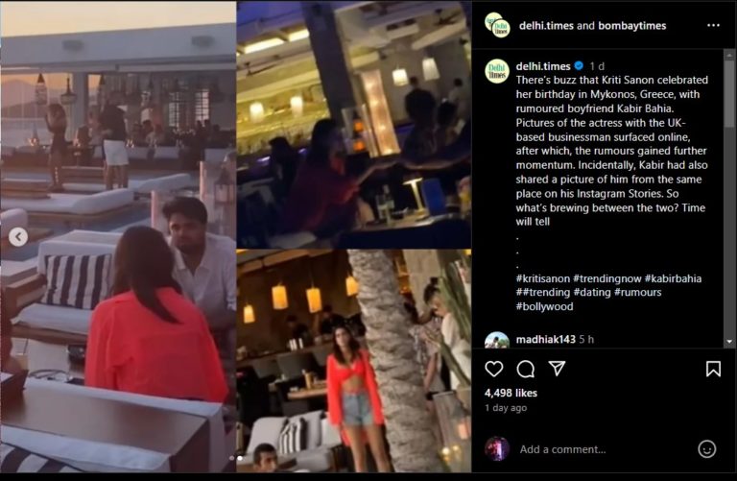Open emoji picker in comment box
This screenshot has height=481, width=737.
707,449
